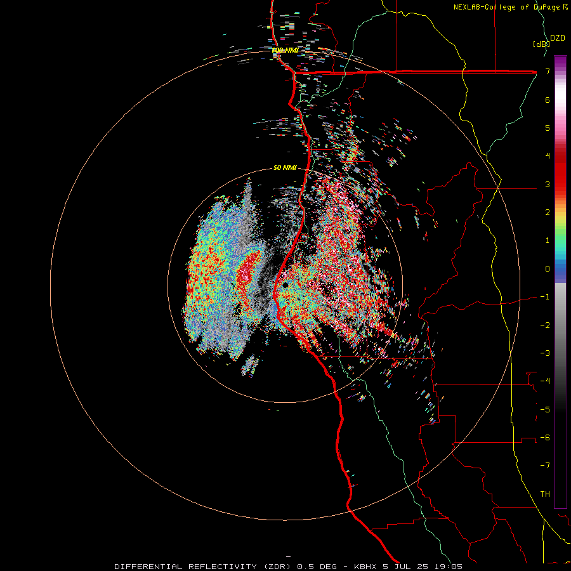Click the Differential Reflectivity KBHX caption text

[x=289, y=567]
